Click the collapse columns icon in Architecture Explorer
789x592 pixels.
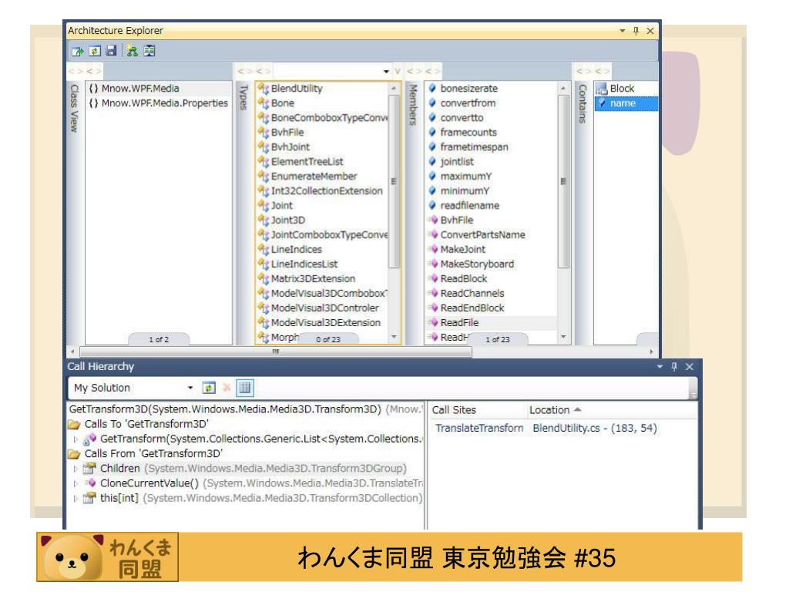[149, 50]
